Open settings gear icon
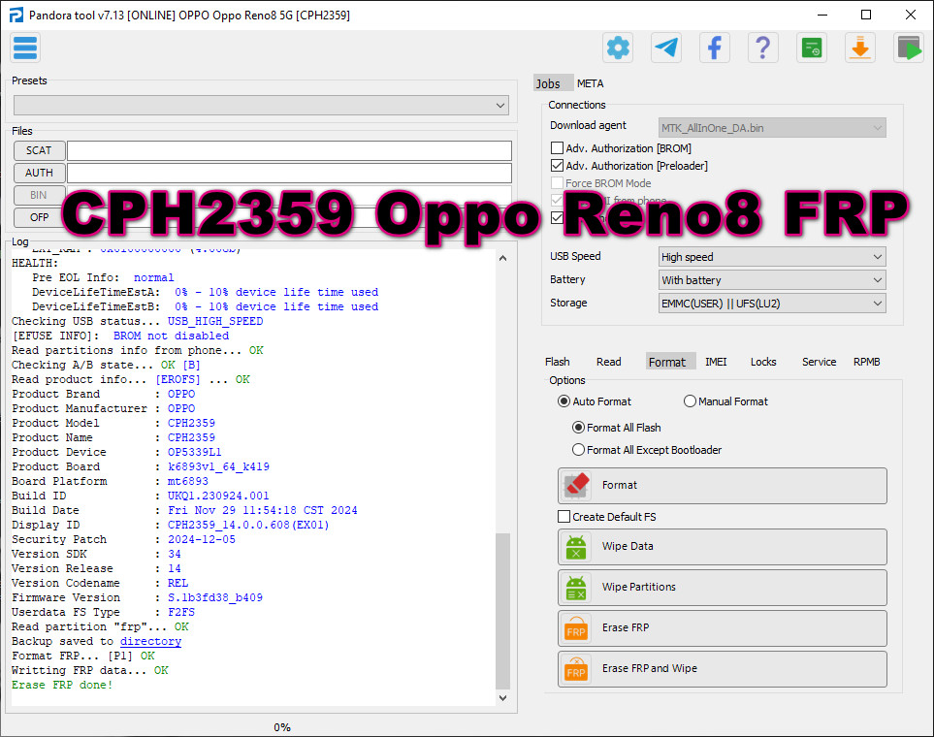The height and width of the screenshot is (737, 934). [618, 48]
